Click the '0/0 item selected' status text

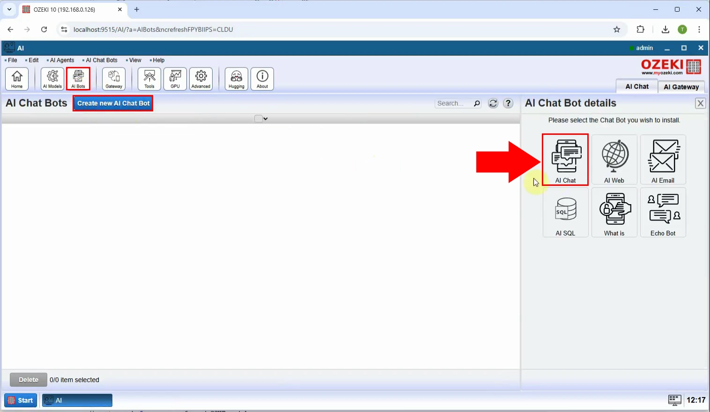click(74, 380)
